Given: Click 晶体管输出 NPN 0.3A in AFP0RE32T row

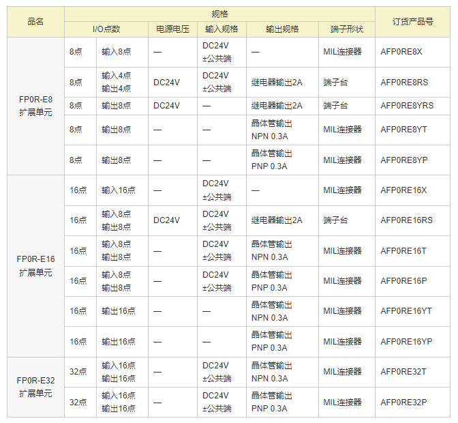Looking at the screenshot, I should [272, 372].
